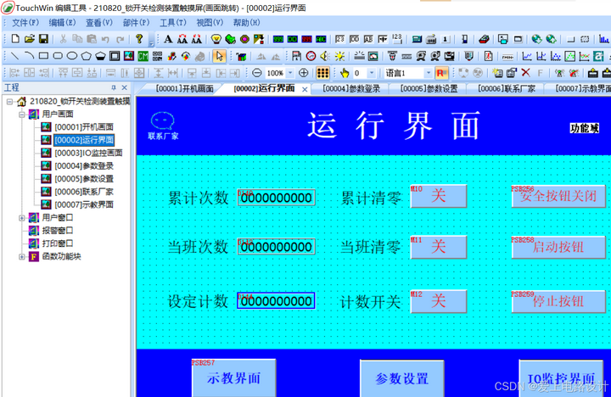Select the green ABC text display icon

[321, 39]
